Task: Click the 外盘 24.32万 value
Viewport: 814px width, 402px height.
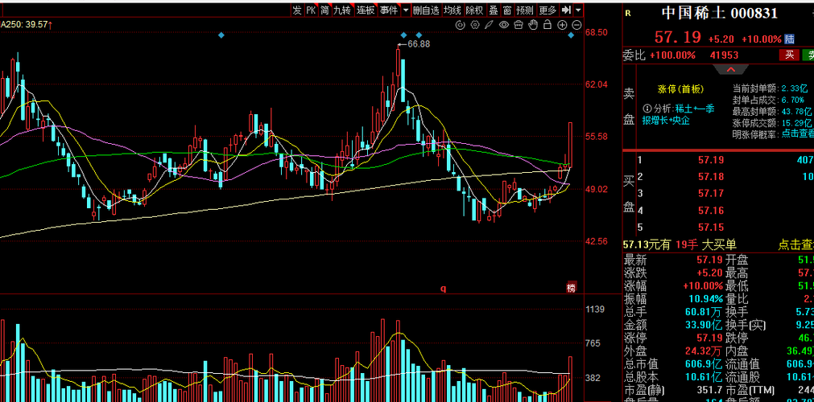Action: (x=703, y=351)
